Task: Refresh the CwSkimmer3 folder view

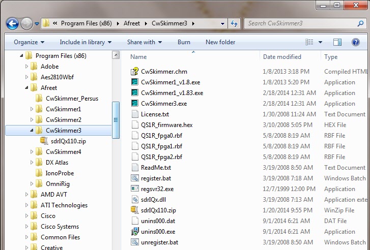Action: (234, 23)
